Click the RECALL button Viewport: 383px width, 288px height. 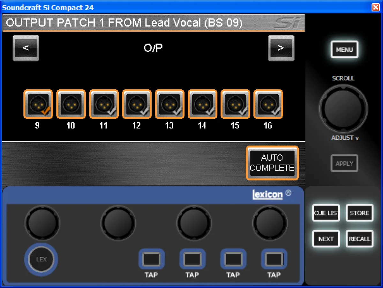pyautogui.click(x=359, y=239)
